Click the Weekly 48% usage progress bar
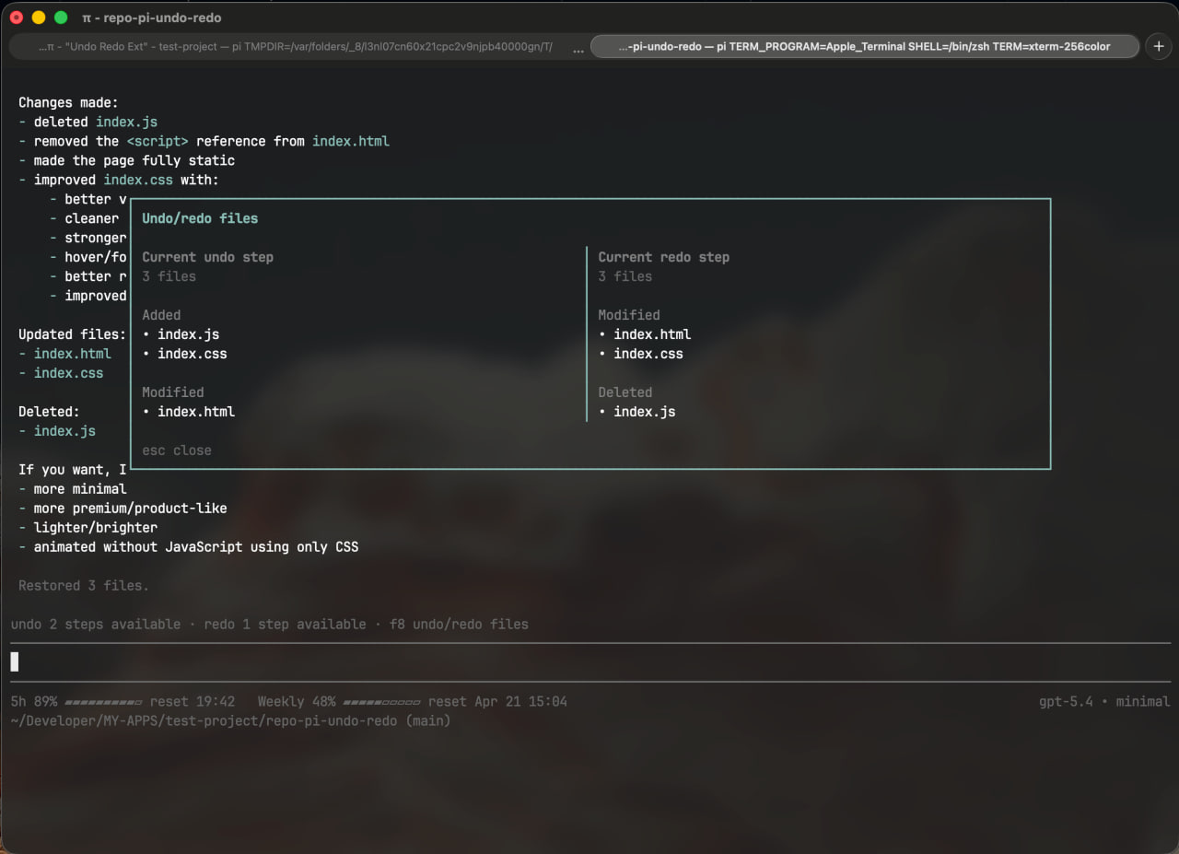 point(381,702)
